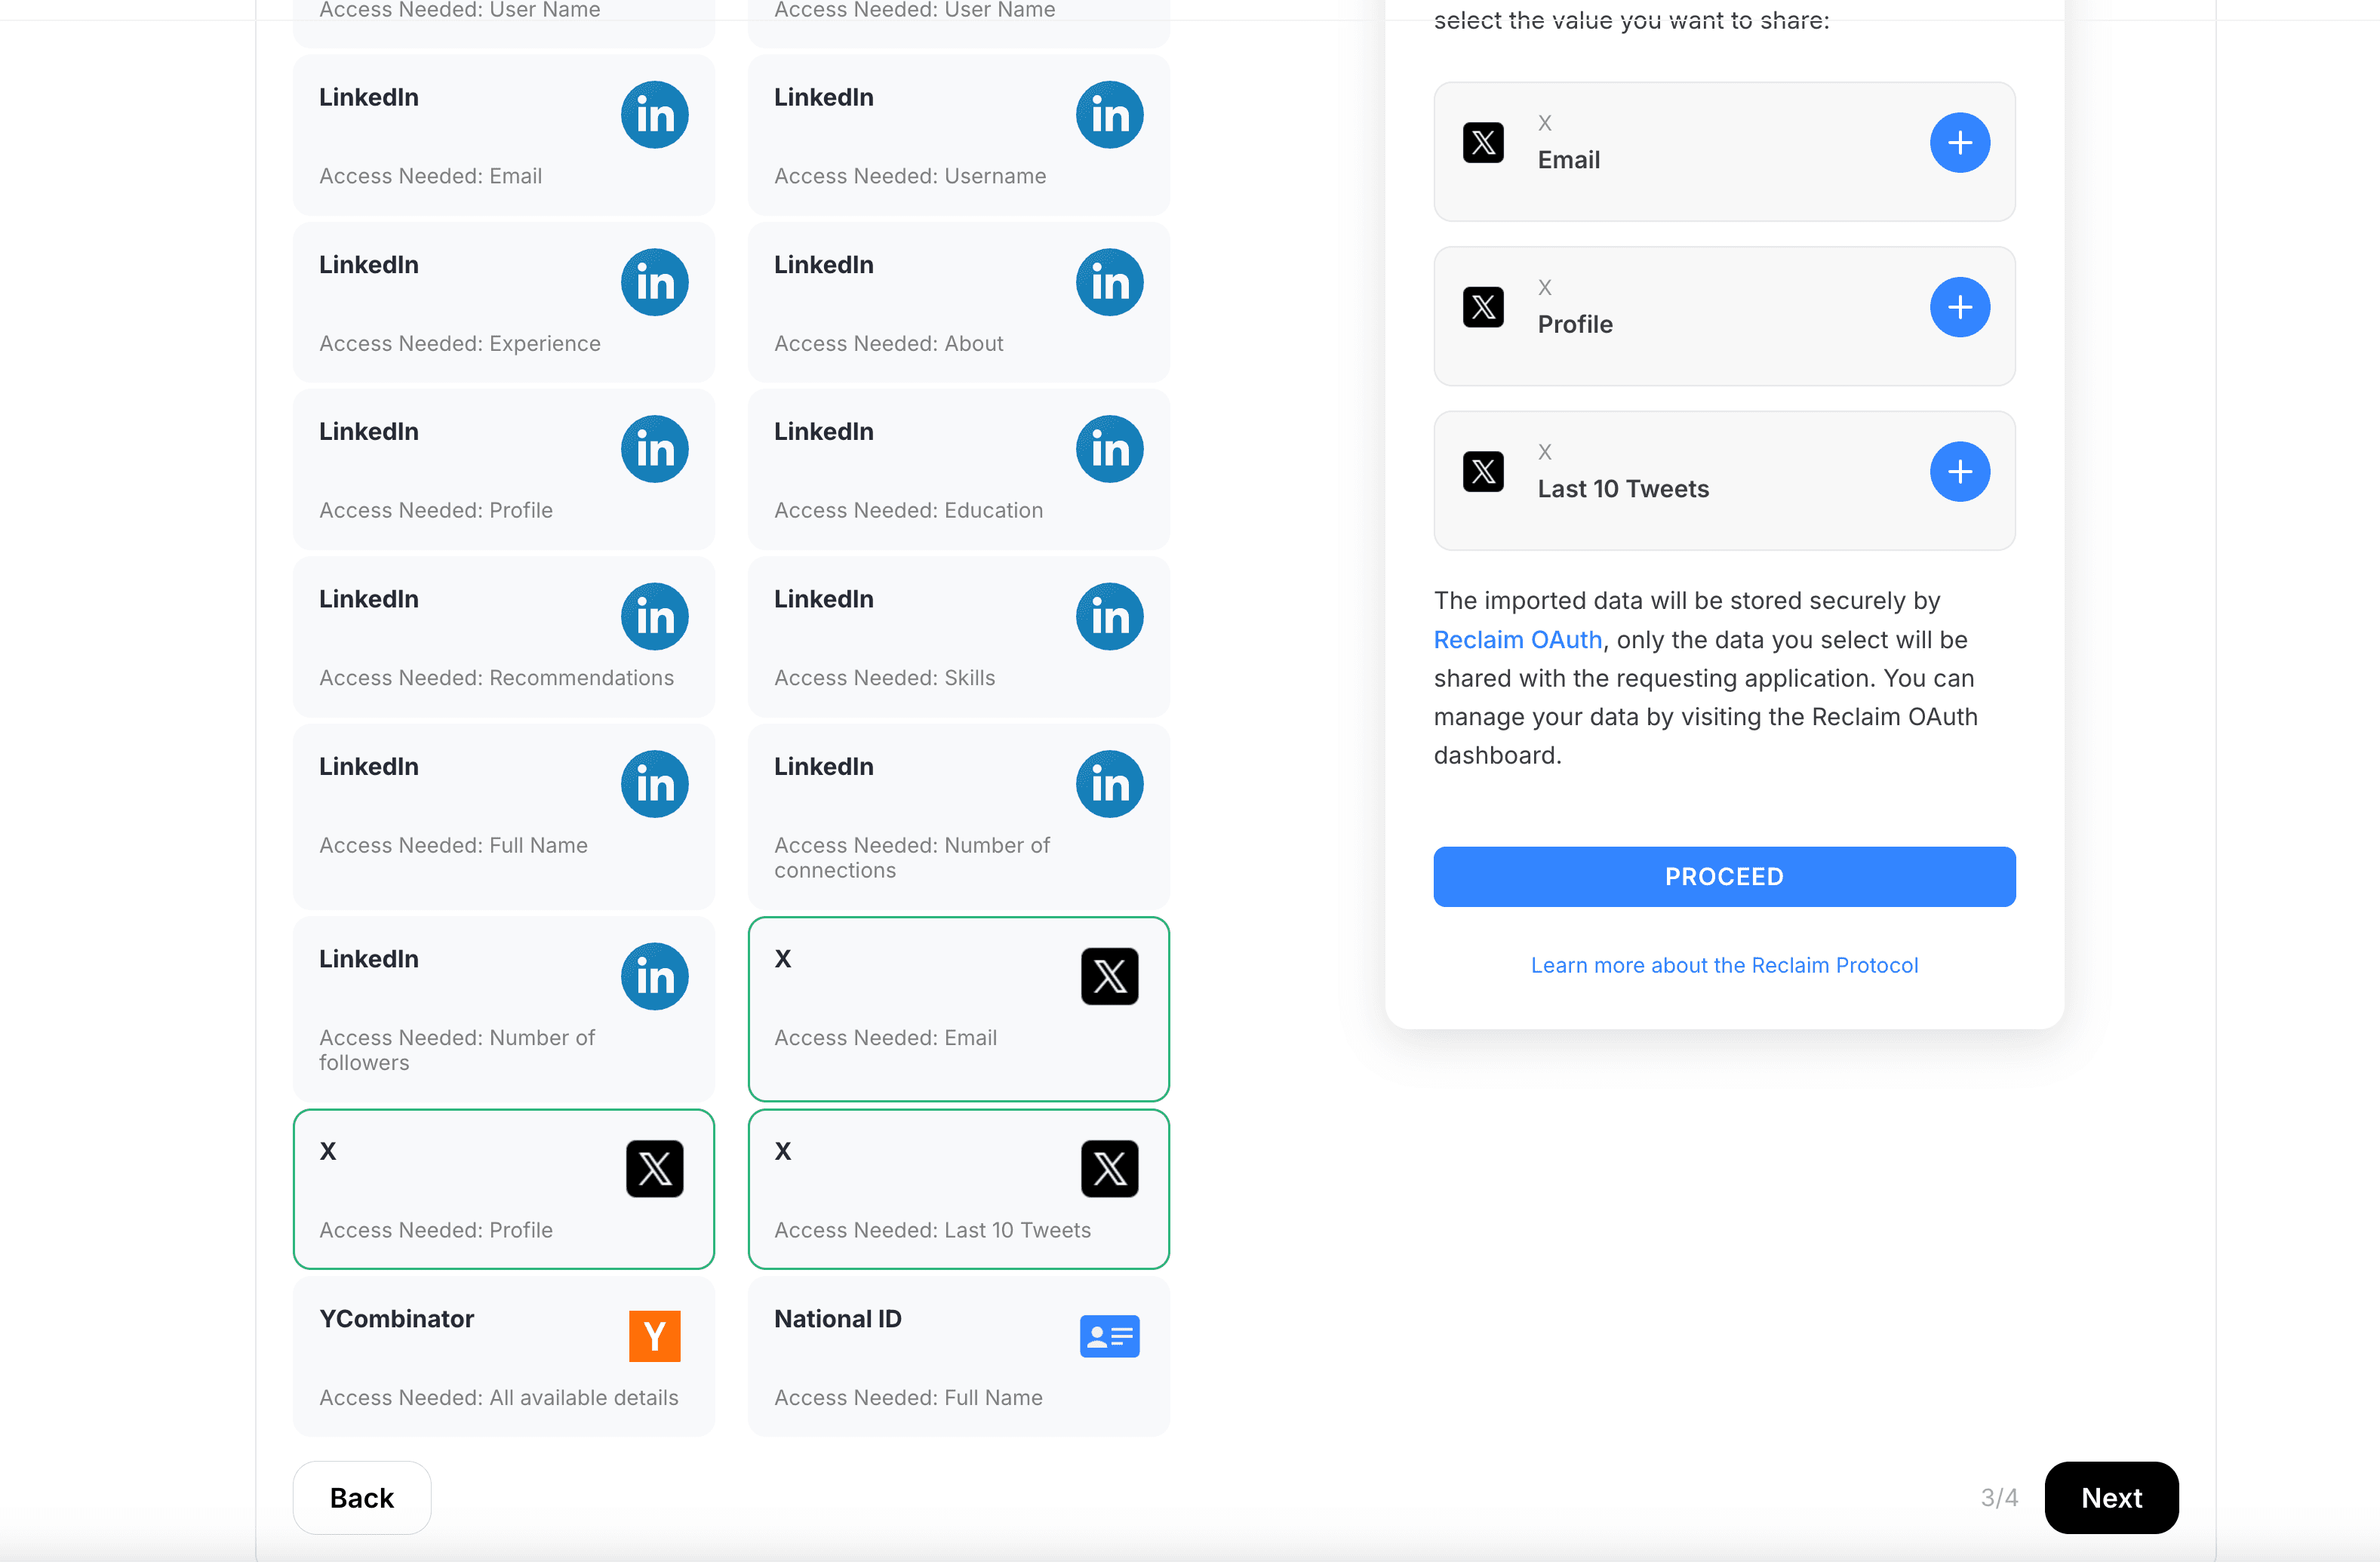Open Learn more about the Reclaim Protocol
Viewport: 2380px width, 1562px height.
click(x=1724, y=965)
